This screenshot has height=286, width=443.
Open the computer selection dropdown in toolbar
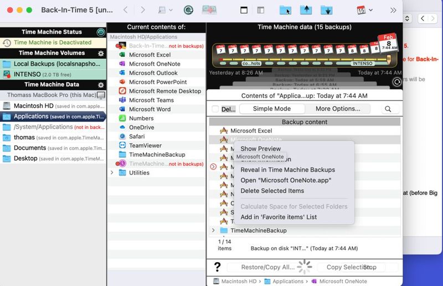(x=165, y=10)
